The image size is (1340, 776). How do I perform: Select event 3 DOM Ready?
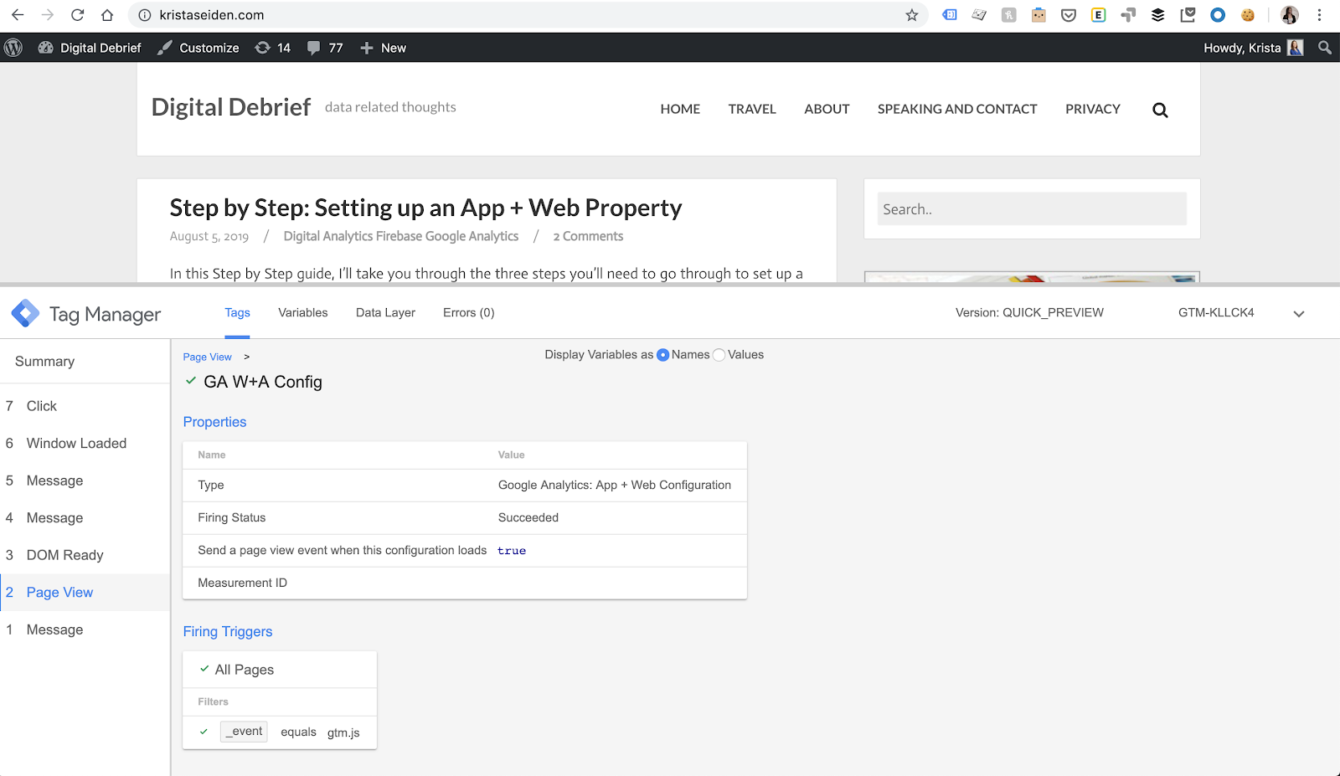85,555
